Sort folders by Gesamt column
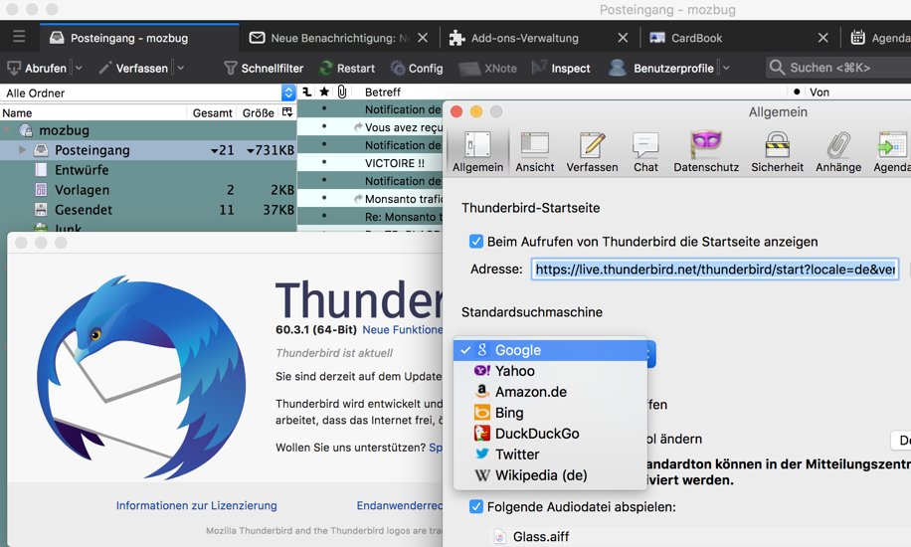Image resolution: width=911 pixels, height=547 pixels. (x=212, y=112)
